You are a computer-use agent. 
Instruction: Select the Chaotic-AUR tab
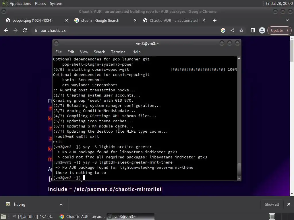coord(173,21)
